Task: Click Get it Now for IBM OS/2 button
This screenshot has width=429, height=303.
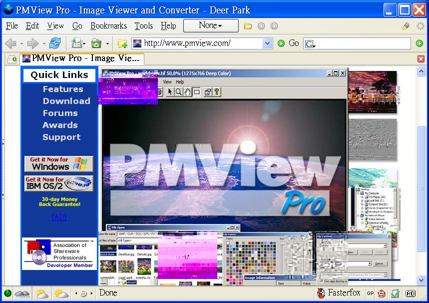Action: [59, 183]
